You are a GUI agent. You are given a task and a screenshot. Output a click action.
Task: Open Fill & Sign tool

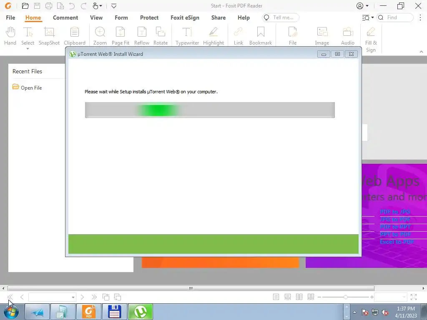(x=371, y=40)
